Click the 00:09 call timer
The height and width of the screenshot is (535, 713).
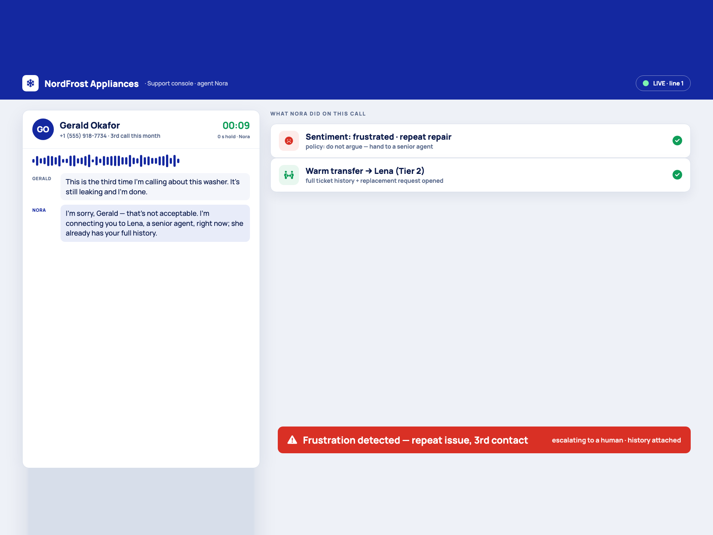pos(236,126)
